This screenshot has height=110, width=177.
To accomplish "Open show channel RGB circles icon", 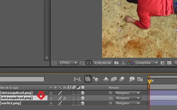I will point(130,63).
